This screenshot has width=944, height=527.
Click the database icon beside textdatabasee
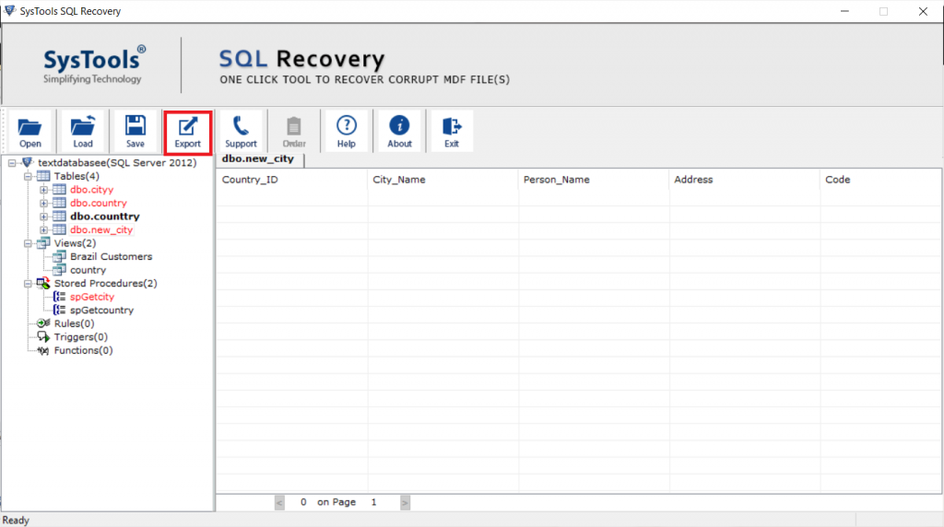coord(27,162)
